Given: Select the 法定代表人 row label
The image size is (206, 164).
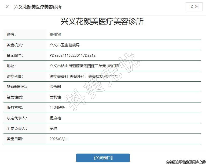Looking at the screenshot, I should [x=17, y=118].
